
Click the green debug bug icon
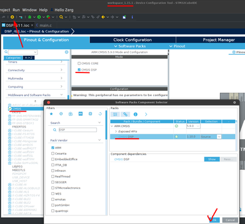[29, 17]
